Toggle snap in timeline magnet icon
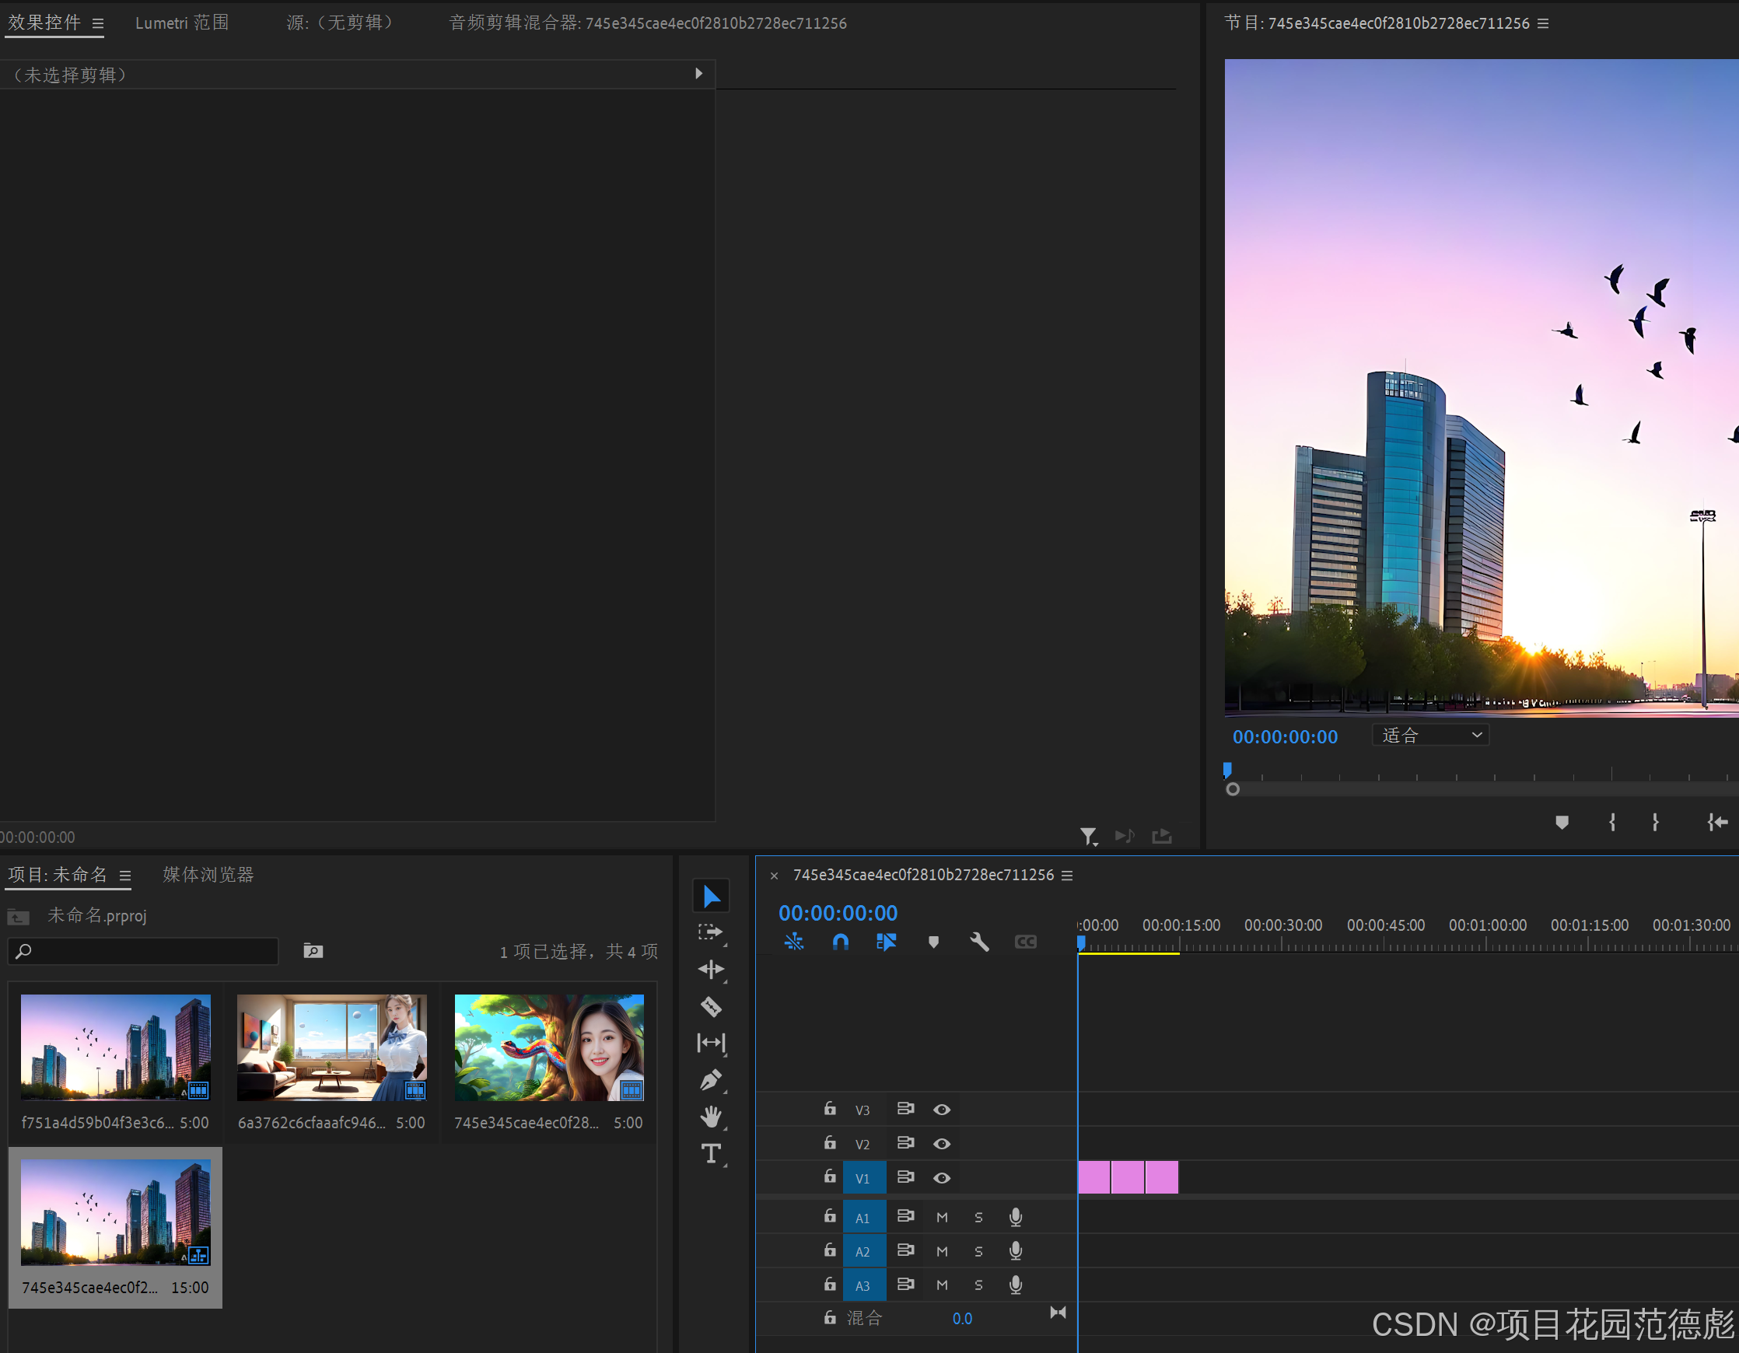The image size is (1739, 1353). point(840,942)
